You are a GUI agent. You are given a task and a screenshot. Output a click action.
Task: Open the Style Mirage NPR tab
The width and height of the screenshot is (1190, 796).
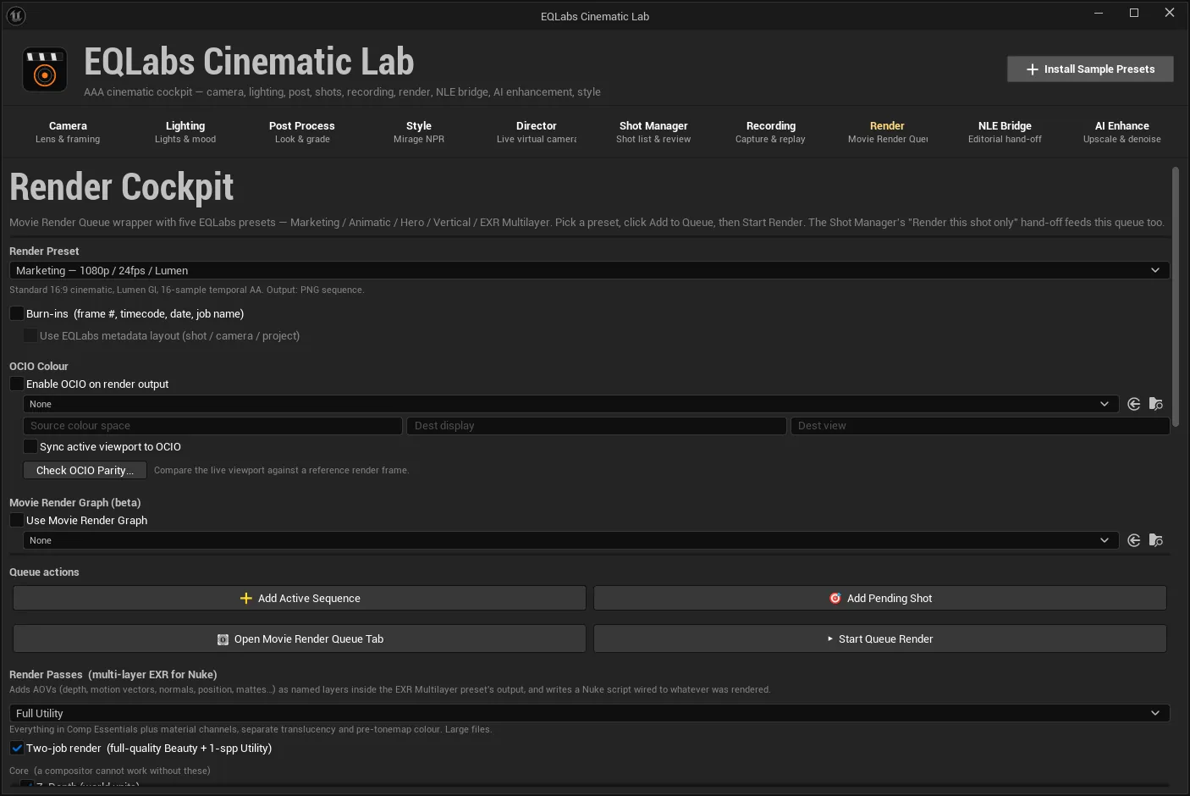coord(419,132)
